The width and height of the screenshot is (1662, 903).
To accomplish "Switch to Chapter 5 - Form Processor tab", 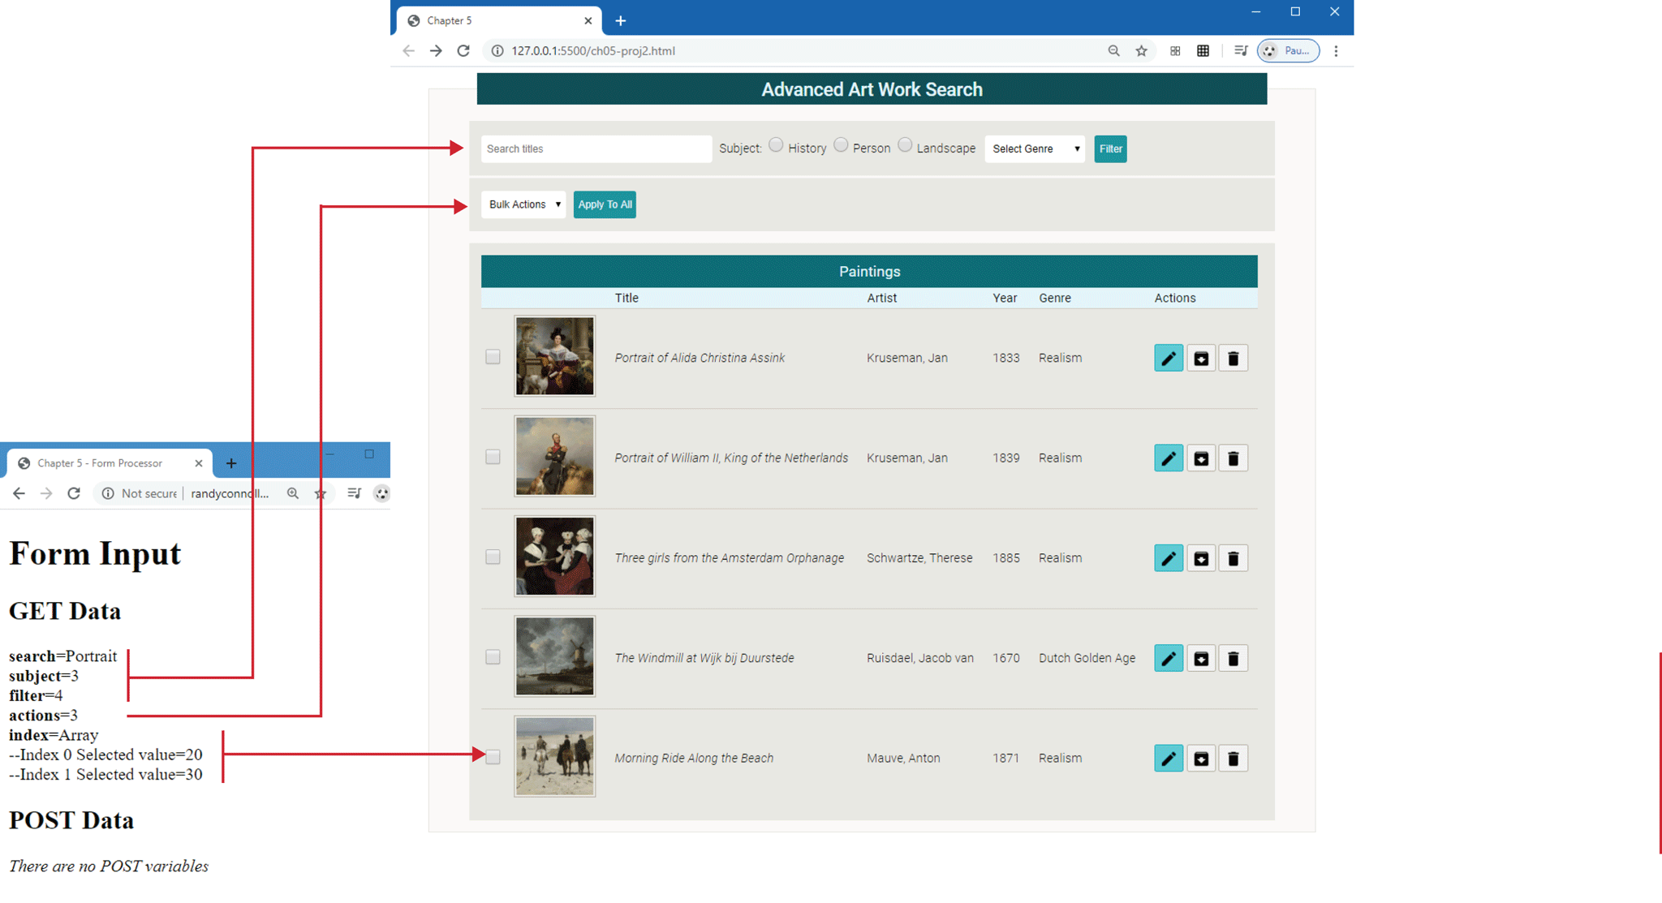I will pyautogui.click(x=101, y=463).
